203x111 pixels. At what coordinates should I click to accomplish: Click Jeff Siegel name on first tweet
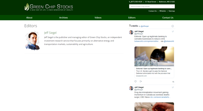(x=139, y=32)
